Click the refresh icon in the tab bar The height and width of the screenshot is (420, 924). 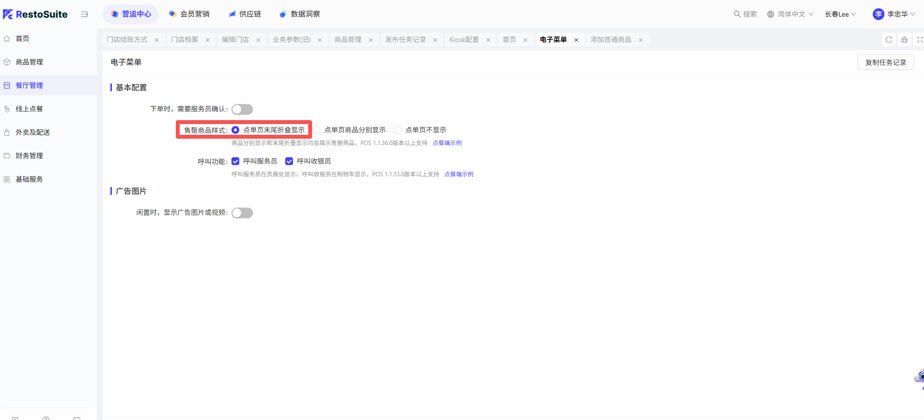889,40
